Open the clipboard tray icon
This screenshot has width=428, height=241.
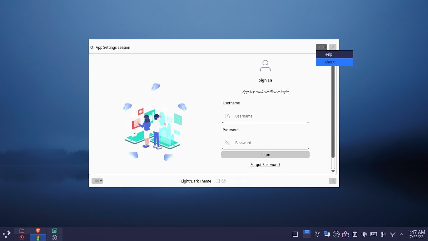point(355,234)
